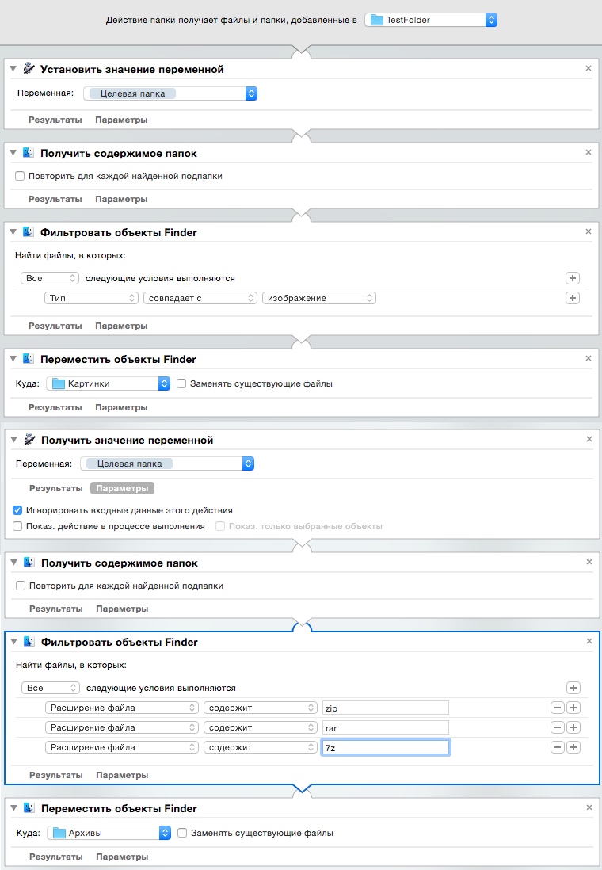Toggle 'Показ. действие в процессе выполнения'

pyautogui.click(x=18, y=526)
